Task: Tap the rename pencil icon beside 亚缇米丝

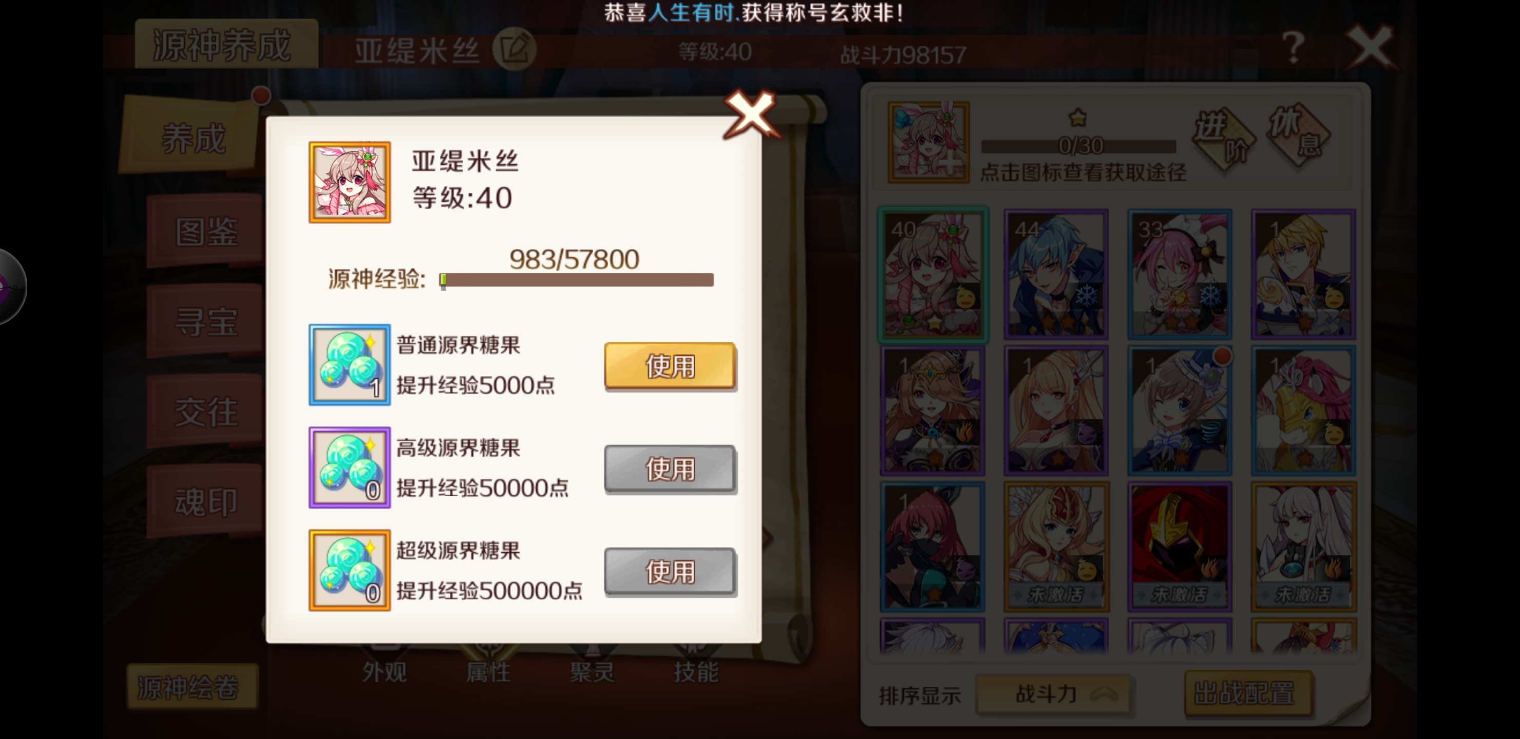Action: pos(515,49)
